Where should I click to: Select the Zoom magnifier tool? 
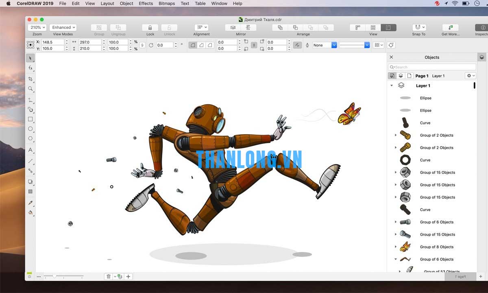pos(30,89)
